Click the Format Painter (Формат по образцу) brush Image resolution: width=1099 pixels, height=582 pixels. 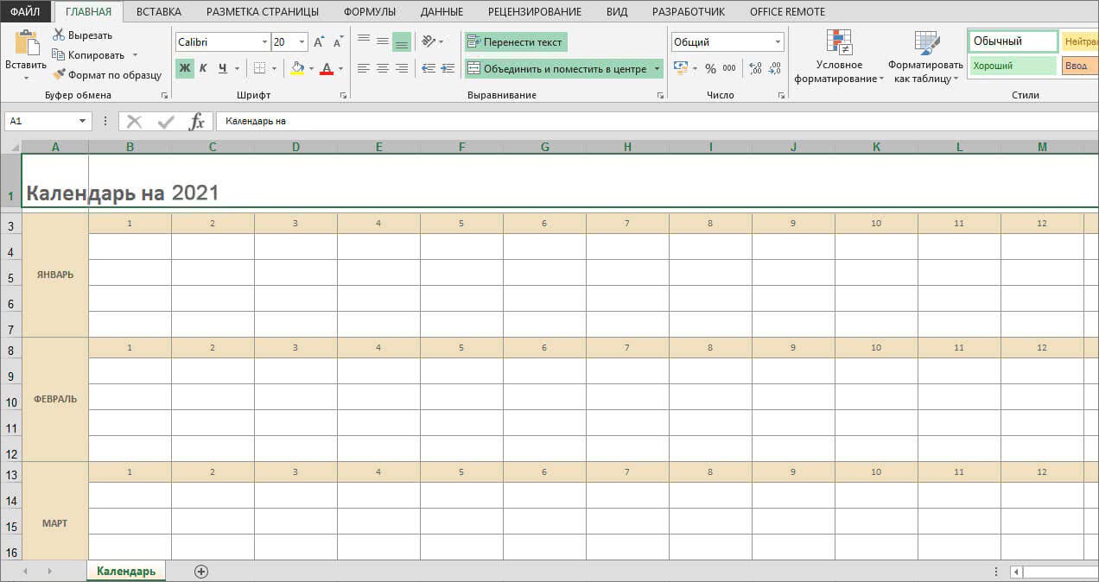tap(59, 75)
